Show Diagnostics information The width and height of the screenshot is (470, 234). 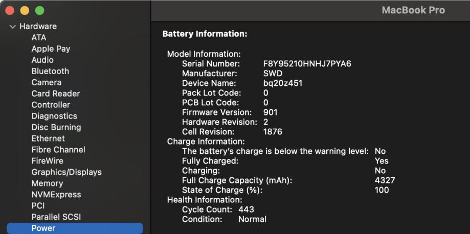[54, 116]
